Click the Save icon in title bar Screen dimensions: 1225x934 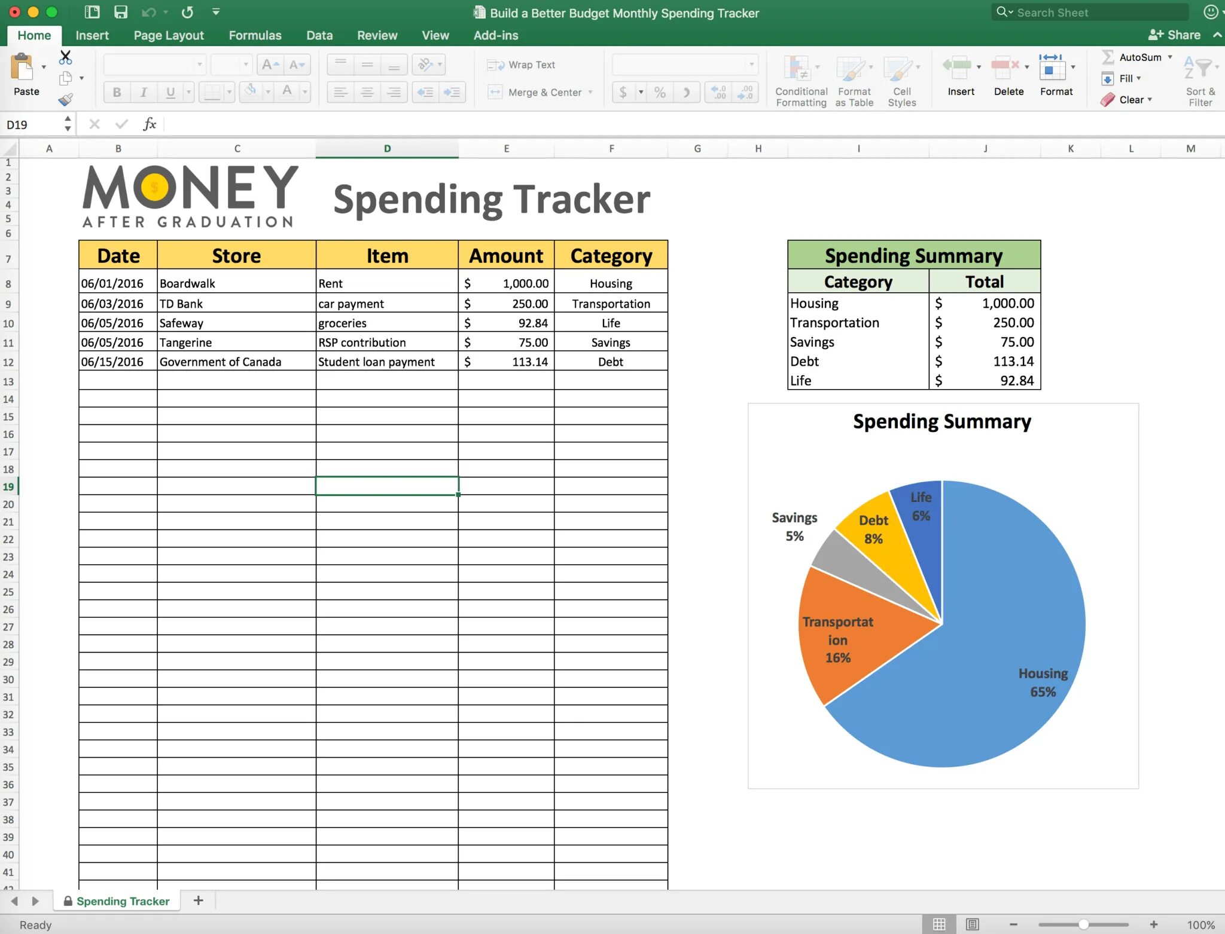[121, 12]
